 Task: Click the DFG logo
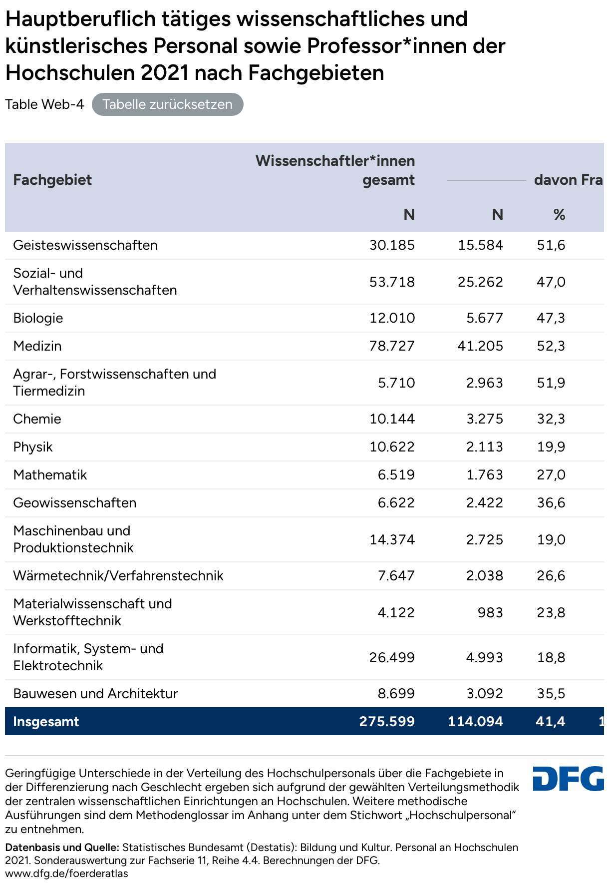568,778
